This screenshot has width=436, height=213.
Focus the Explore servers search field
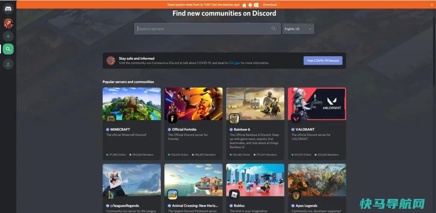point(207,29)
